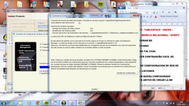Click the volume icon in system tray
This screenshot has width=189, height=106.
[174, 103]
